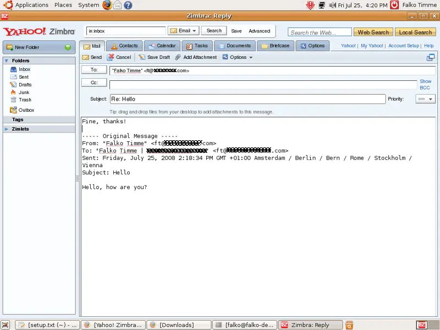The image size is (440, 330).
Task: Focus the in:inbox search field
Action: tap(126, 31)
